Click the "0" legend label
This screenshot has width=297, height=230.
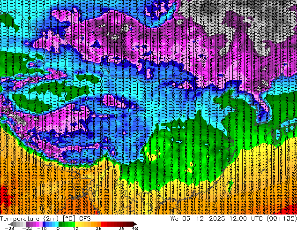(58, 228)
